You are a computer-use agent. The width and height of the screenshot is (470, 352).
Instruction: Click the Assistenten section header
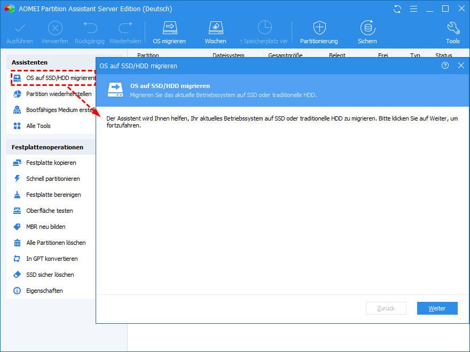click(30, 62)
